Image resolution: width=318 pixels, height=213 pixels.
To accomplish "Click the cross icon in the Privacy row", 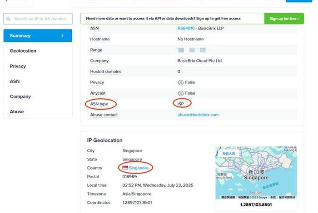I will [x=181, y=82].
